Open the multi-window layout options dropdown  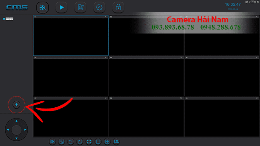[116, 142]
